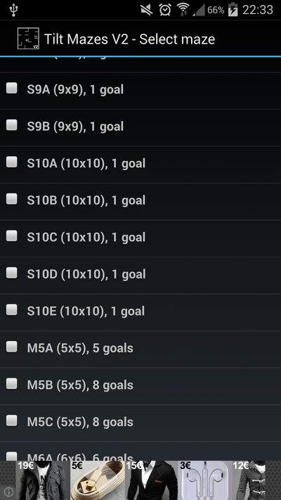Tap the muted sound status icon
The height and width of the screenshot is (500, 281).
pyautogui.click(x=147, y=11)
